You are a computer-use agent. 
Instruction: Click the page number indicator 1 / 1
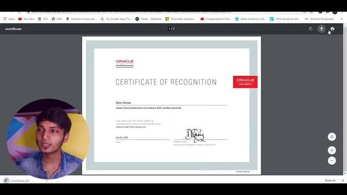coord(171,29)
